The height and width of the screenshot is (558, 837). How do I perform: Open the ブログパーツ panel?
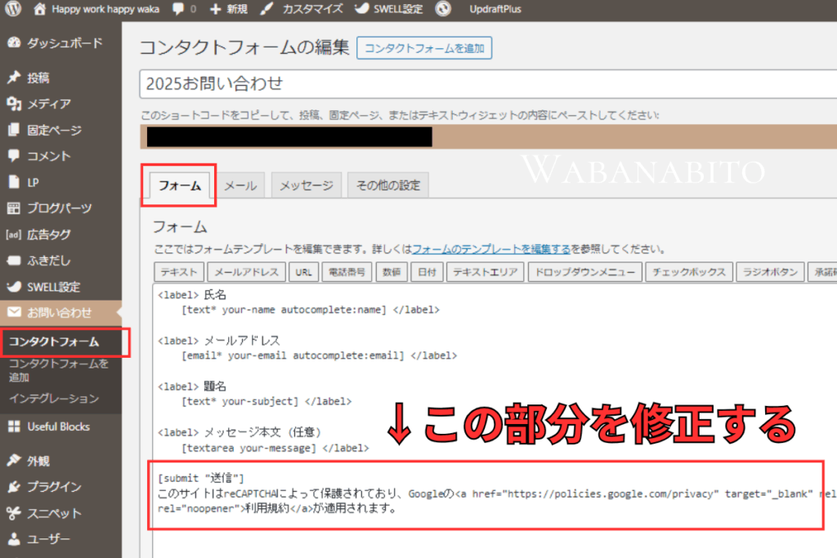[x=57, y=208]
